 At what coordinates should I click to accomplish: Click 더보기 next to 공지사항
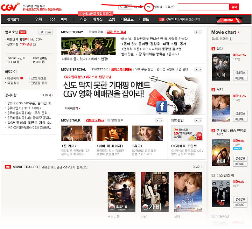point(48,95)
